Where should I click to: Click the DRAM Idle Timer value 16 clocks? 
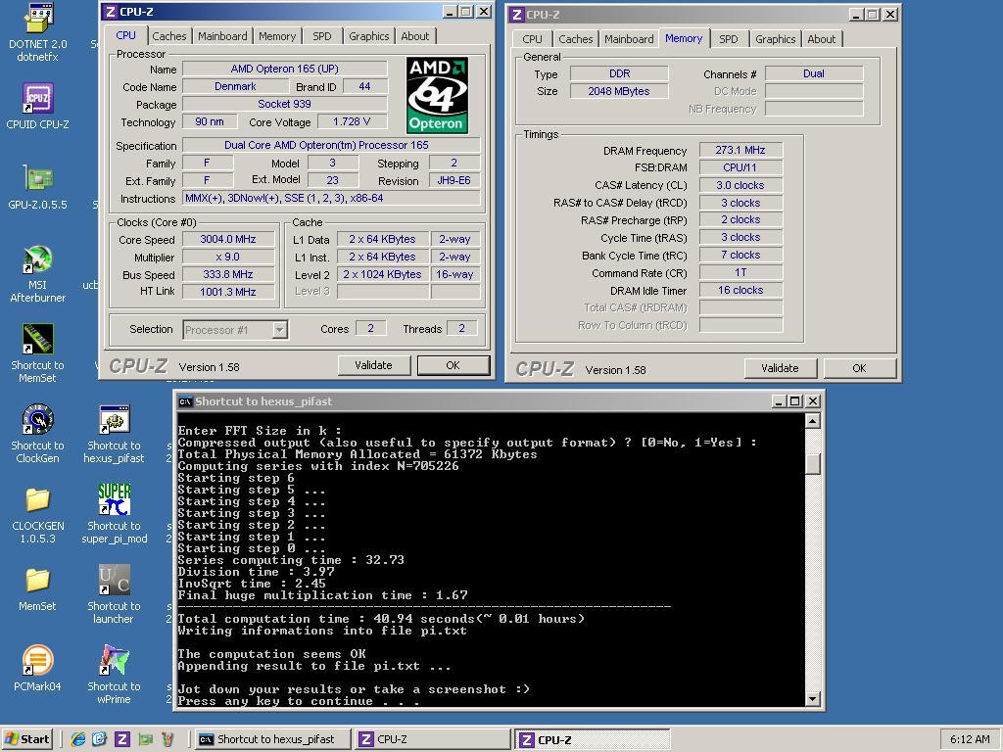[x=740, y=290]
